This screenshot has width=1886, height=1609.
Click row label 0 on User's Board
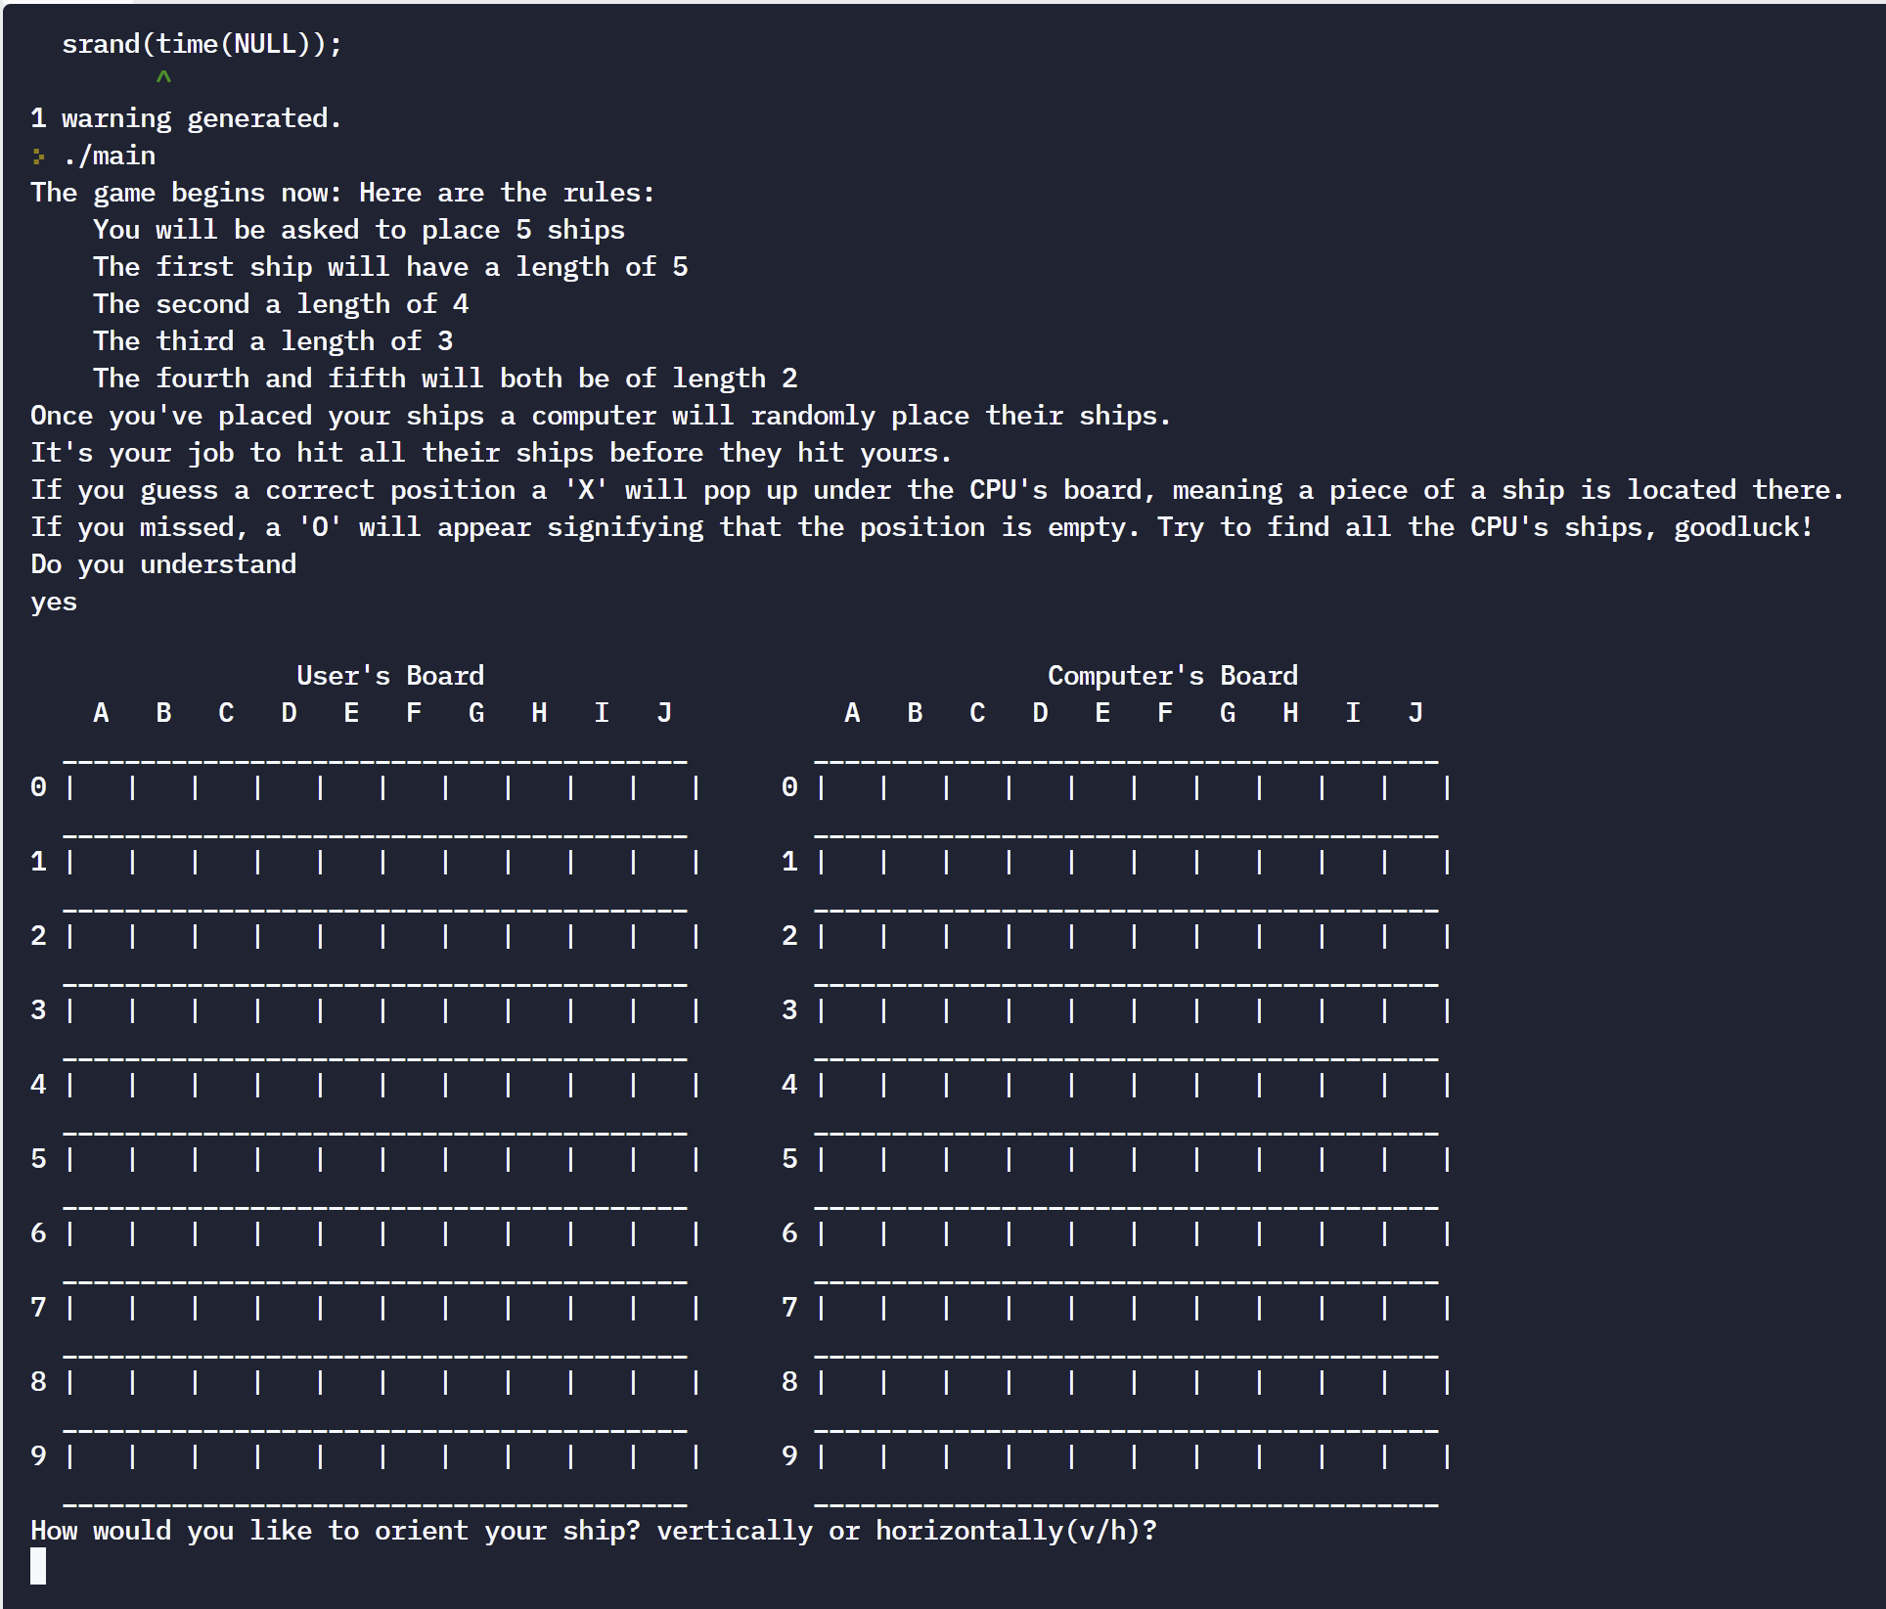coord(39,787)
